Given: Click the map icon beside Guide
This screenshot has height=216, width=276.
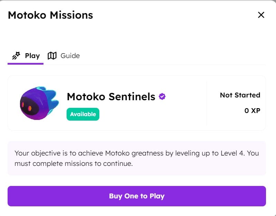Looking at the screenshot, I should 52,55.
